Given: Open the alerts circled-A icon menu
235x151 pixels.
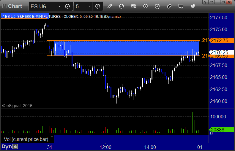Looking at the screenshot, I should point(157,6).
